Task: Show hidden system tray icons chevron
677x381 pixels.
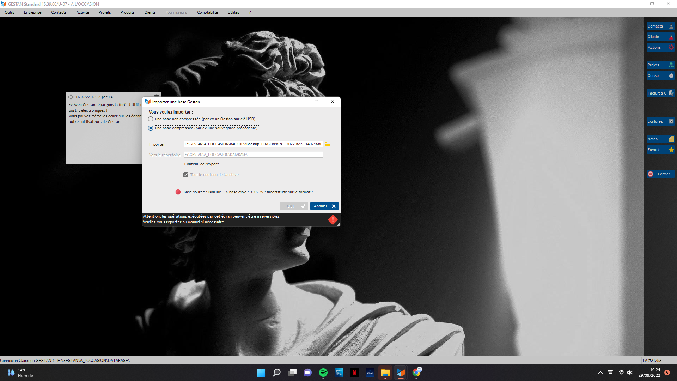Action: (x=600, y=373)
